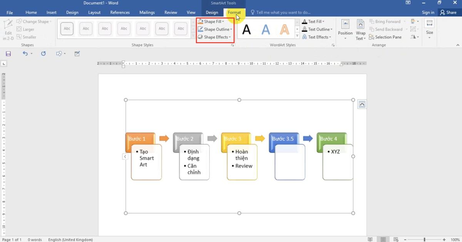
Task: Open the Selection Pane
Action: [385, 37]
